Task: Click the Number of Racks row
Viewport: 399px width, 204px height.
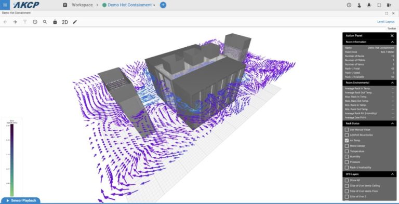Action: tap(369, 56)
